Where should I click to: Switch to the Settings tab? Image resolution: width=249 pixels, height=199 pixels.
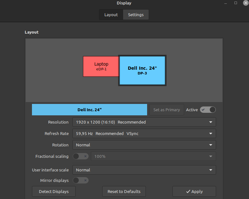pos(136,15)
